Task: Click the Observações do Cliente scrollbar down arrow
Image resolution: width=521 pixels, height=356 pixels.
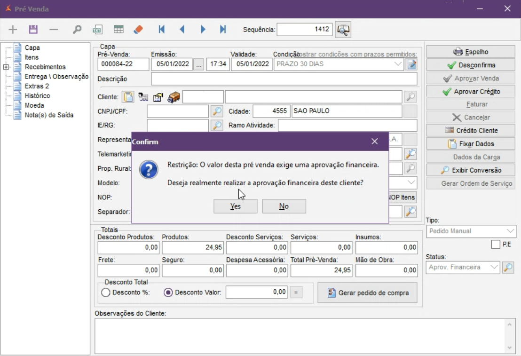Action: [509, 348]
